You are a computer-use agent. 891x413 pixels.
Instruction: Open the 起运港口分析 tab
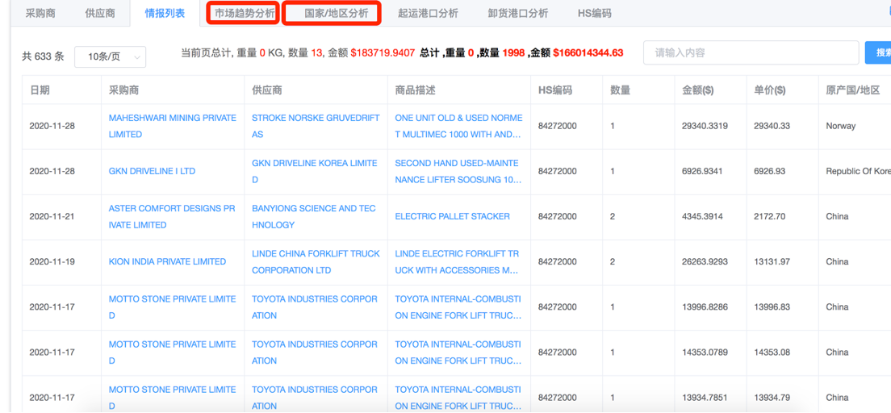pyautogui.click(x=428, y=13)
